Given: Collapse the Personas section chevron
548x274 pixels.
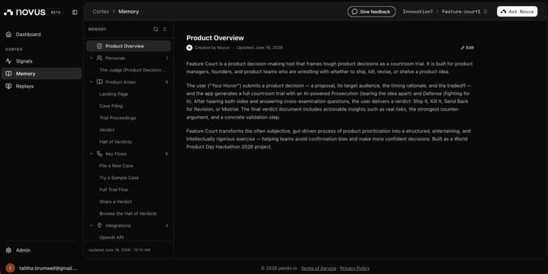Looking at the screenshot, I should pyautogui.click(x=91, y=58).
